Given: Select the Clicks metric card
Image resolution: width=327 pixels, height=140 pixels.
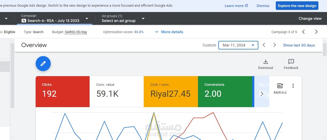Looking at the screenshot, I should pos(63,92).
